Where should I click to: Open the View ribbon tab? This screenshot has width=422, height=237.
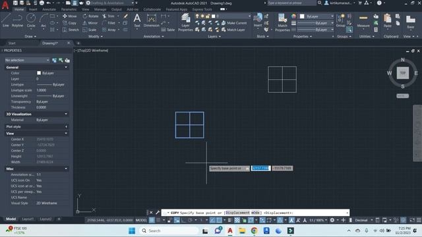tap(85, 9)
